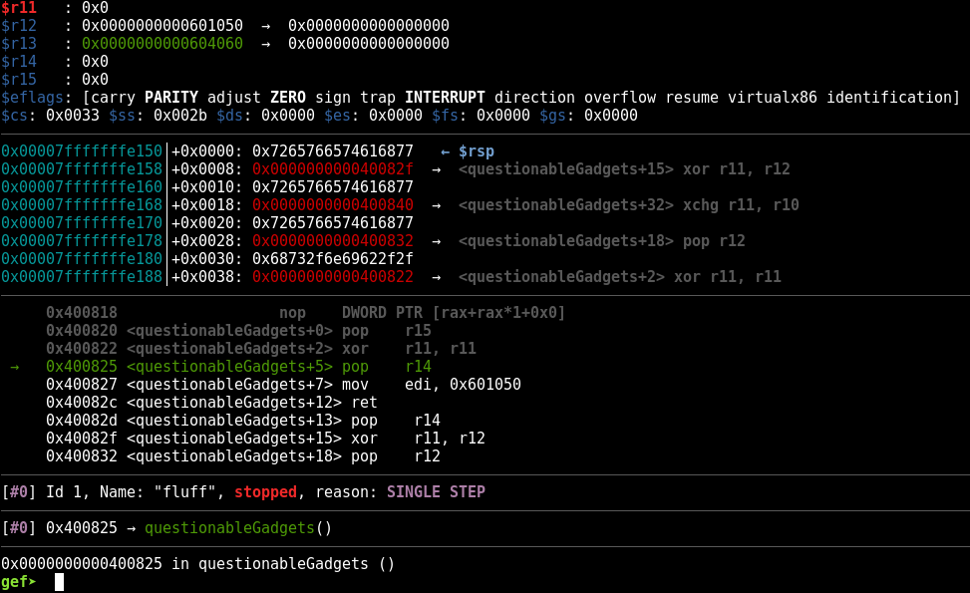Viewport: 970px width, 593px height.
Task: Click the virtualx86 flag text
Action: [772, 97]
